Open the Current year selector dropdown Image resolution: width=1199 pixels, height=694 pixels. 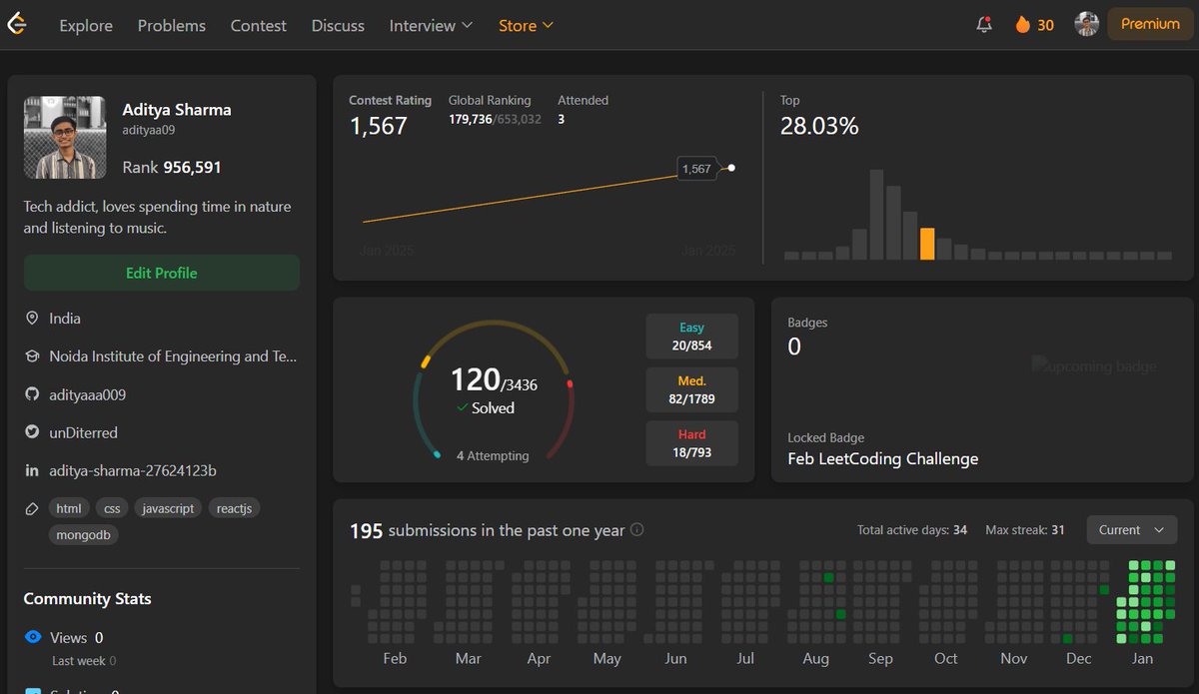pos(1132,530)
